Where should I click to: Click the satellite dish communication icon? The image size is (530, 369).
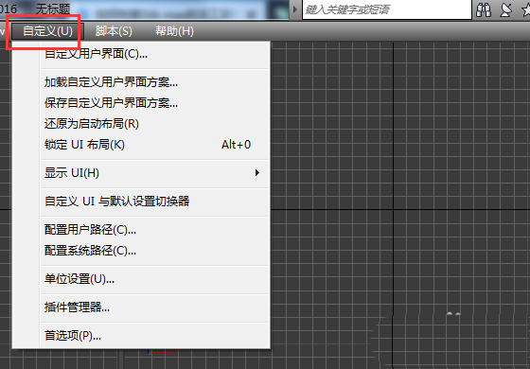[506, 10]
